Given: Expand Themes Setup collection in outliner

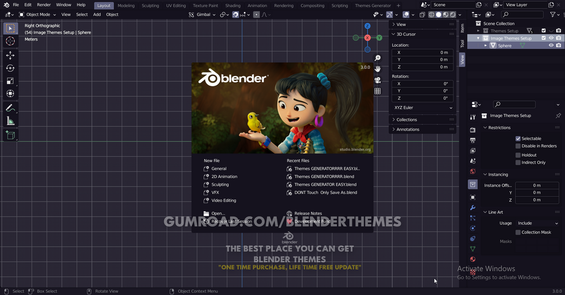Looking at the screenshot, I should [x=478, y=30].
